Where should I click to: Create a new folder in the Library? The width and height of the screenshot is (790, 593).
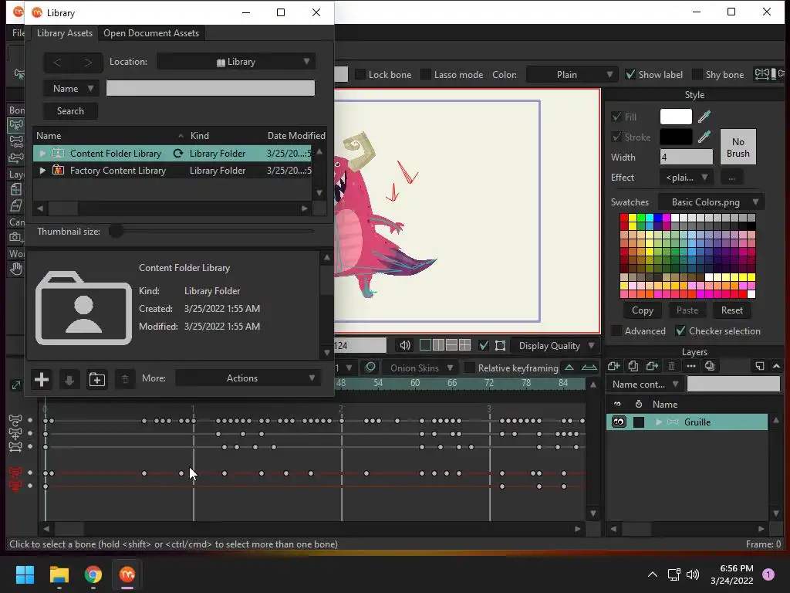pyautogui.click(x=96, y=379)
